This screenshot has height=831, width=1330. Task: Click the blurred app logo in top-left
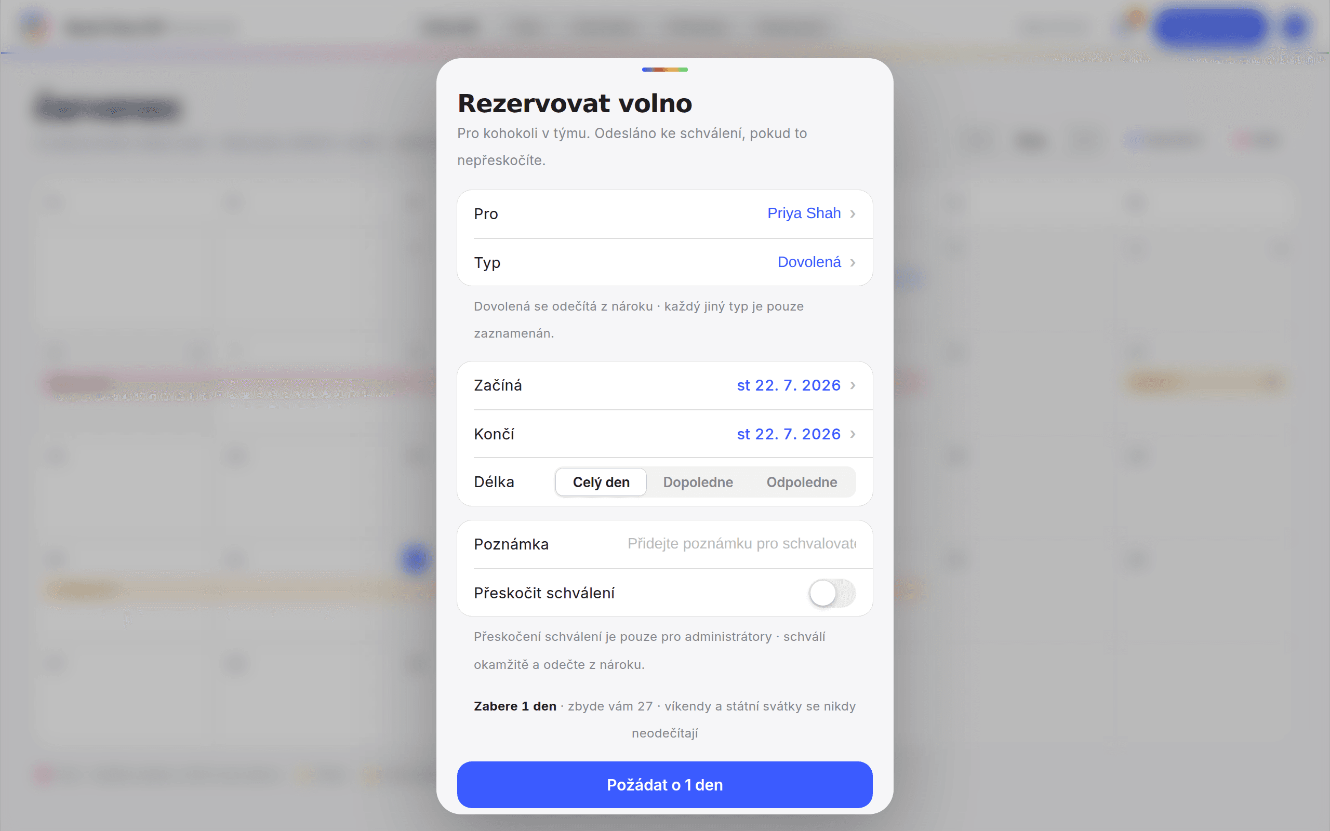pyautogui.click(x=35, y=26)
